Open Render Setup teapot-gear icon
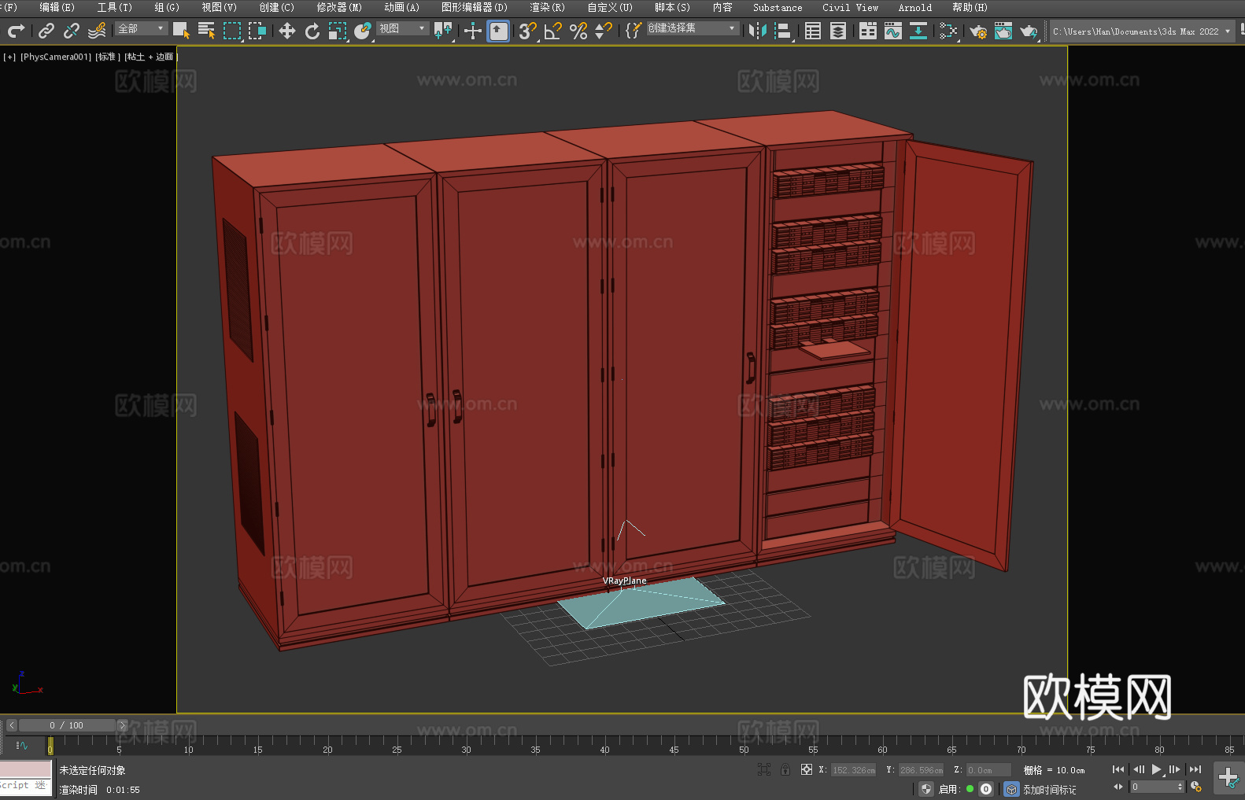The image size is (1245, 800). point(978,31)
